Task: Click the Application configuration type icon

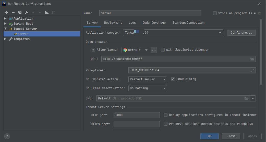Action: pos(11,19)
